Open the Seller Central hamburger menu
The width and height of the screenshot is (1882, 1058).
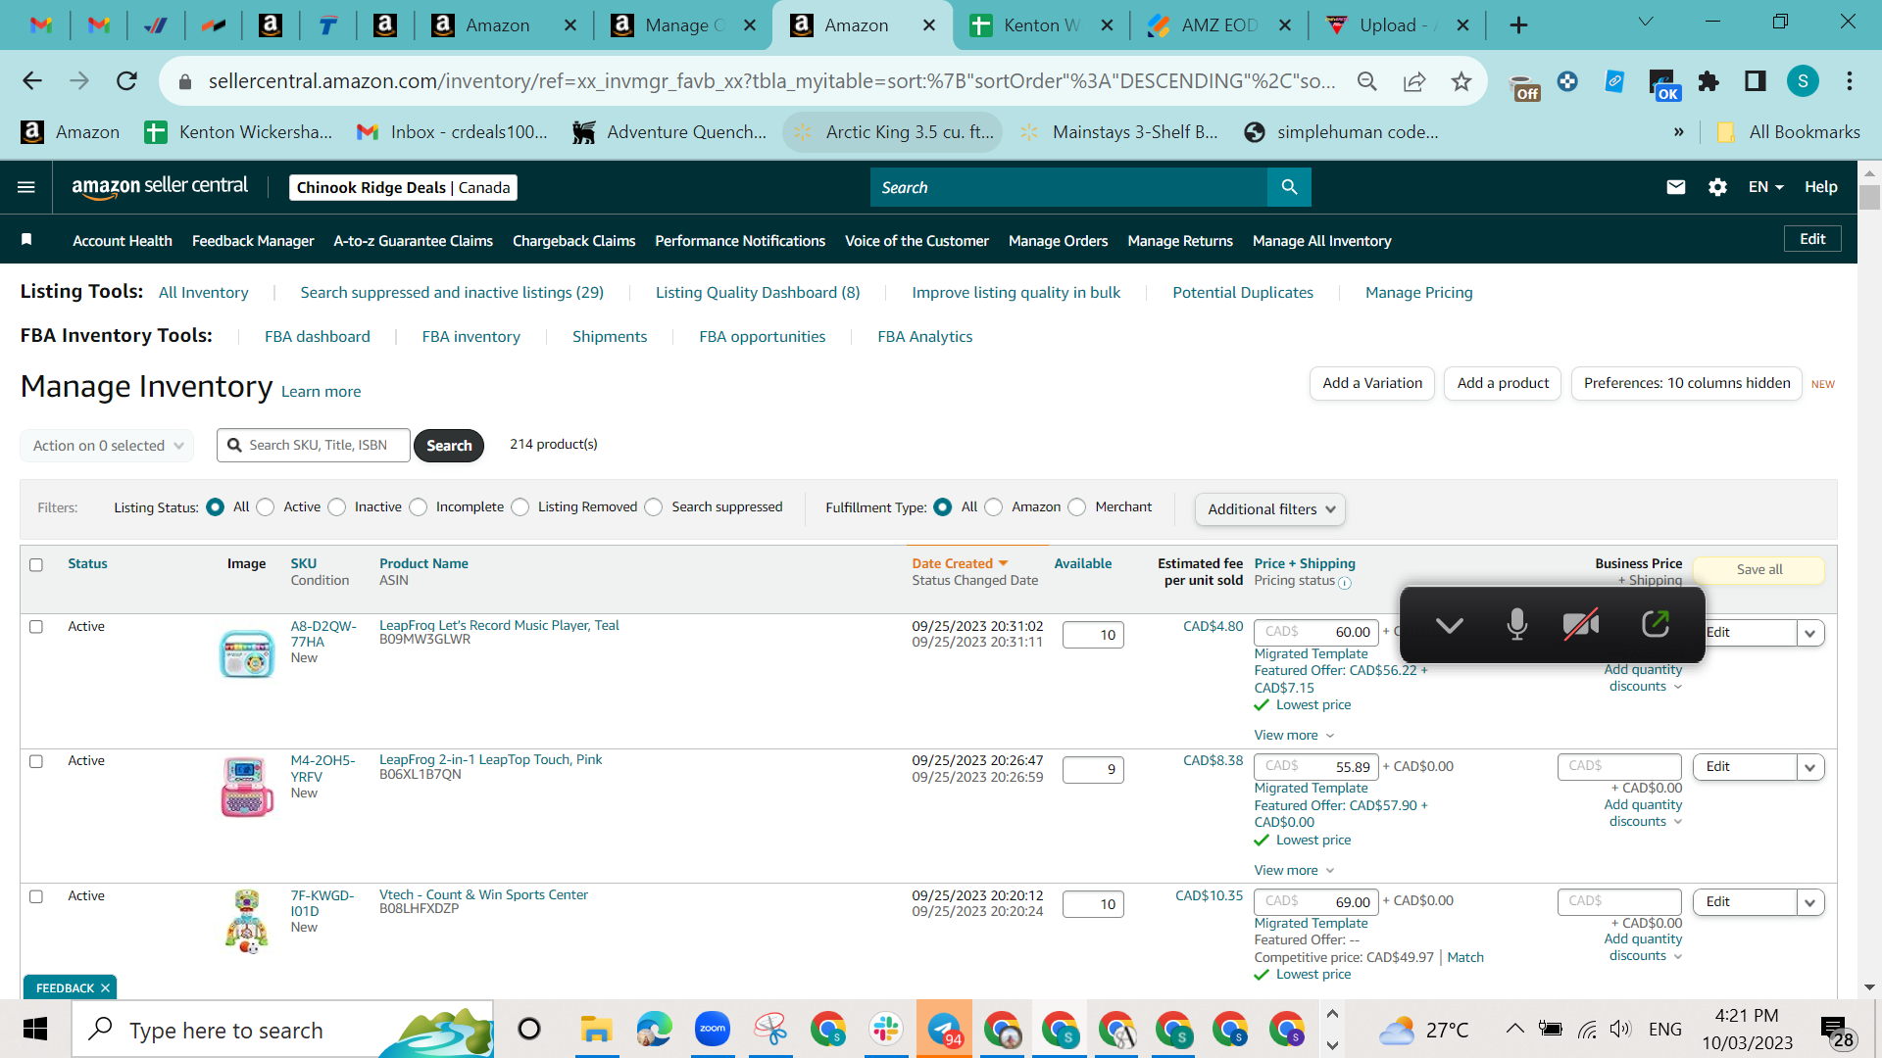click(x=26, y=187)
